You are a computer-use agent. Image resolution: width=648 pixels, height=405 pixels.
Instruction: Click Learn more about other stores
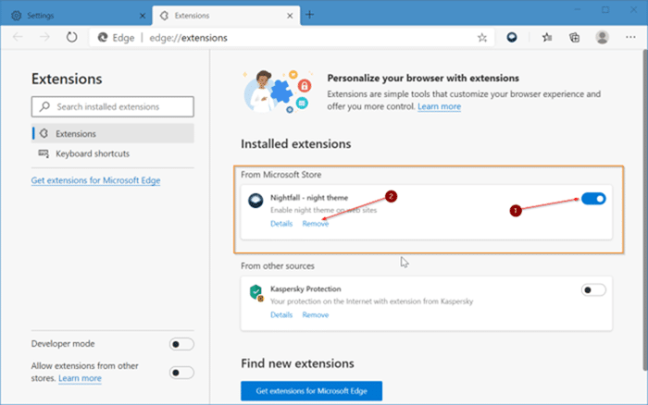(80, 378)
